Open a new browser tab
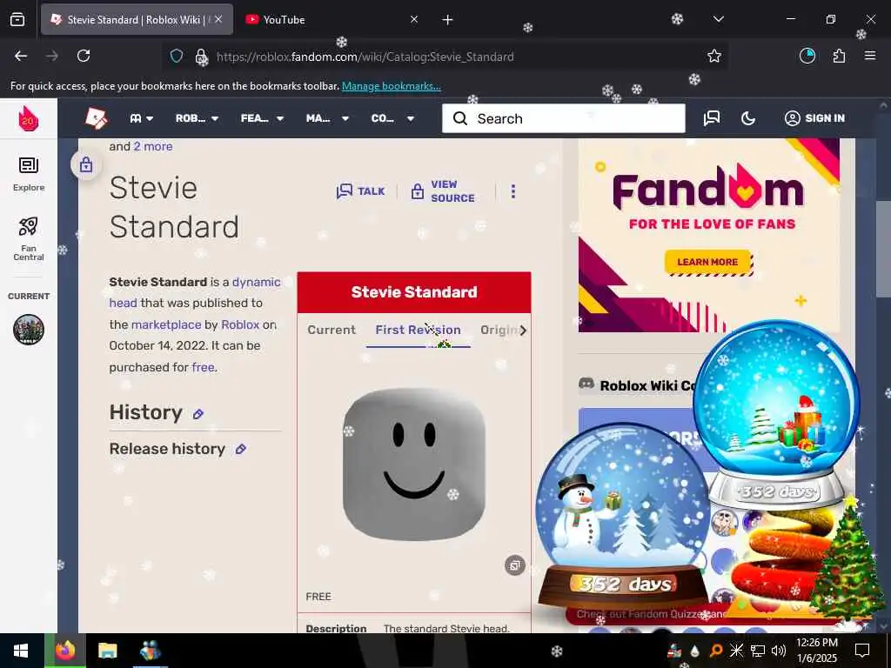The image size is (891, 668). tap(448, 20)
